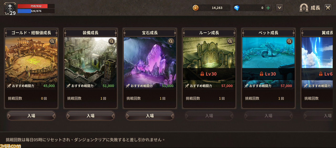The height and width of the screenshot is (148, 336).
Task: Select the ペット成長 card title
Action: pyautogui.click(x=269, y=33)
